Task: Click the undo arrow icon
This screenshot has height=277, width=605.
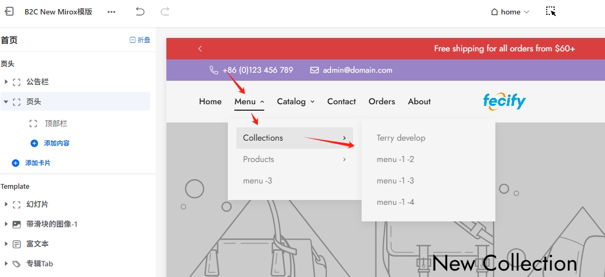Action: [140, 12]
